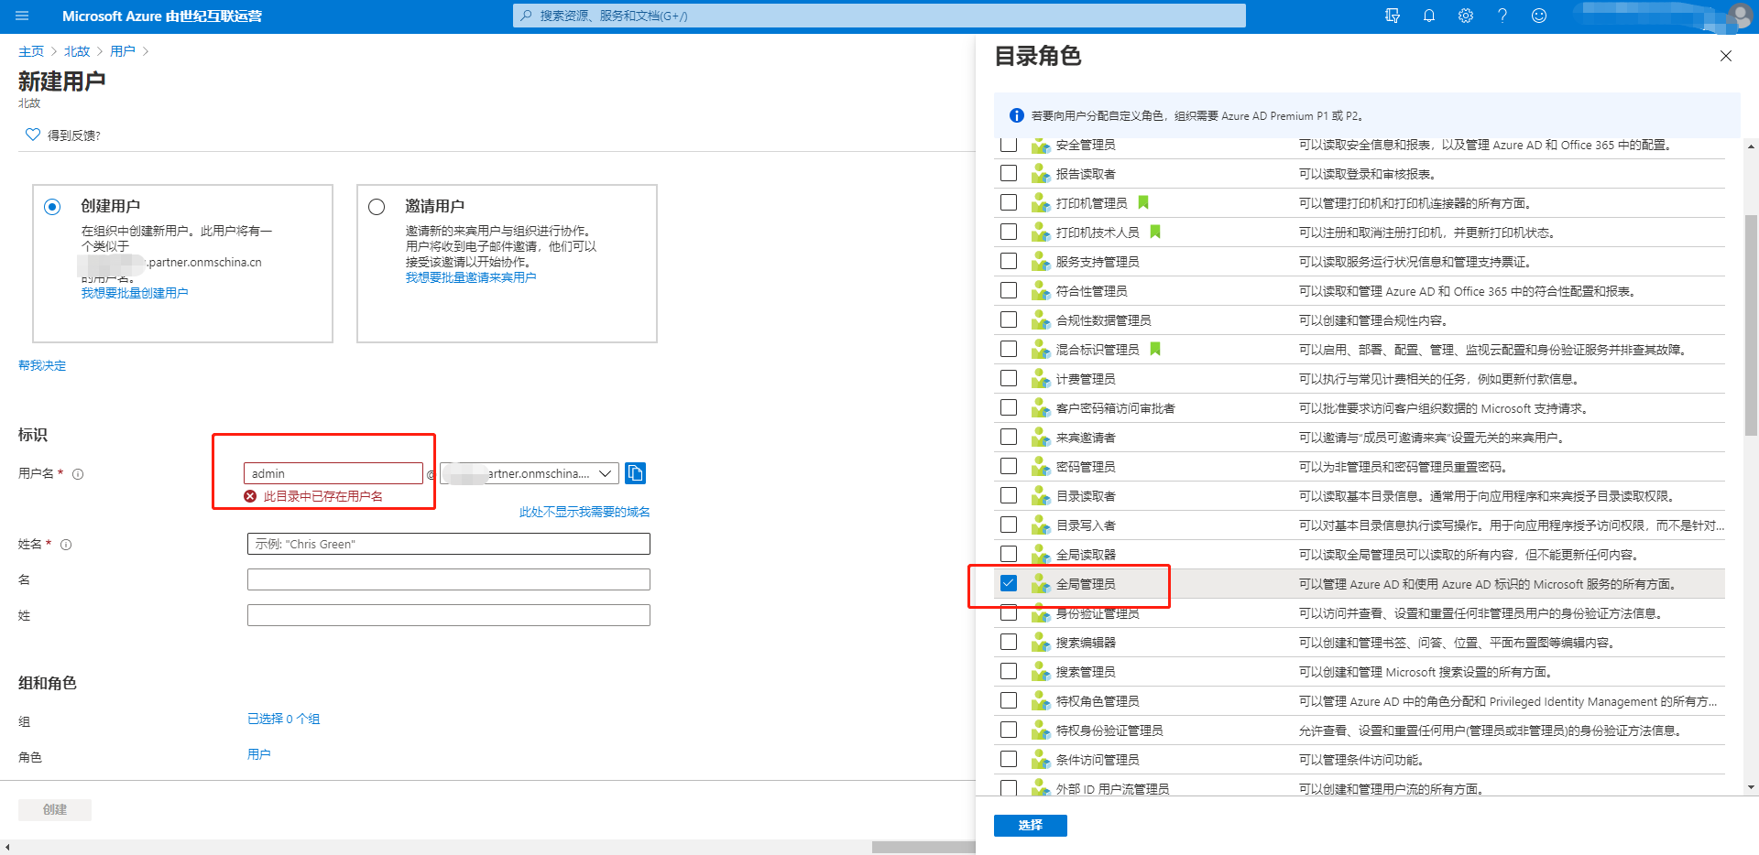Open Cloud Shell from top bar
1759x855 pixels.
tap(1393, 16)
